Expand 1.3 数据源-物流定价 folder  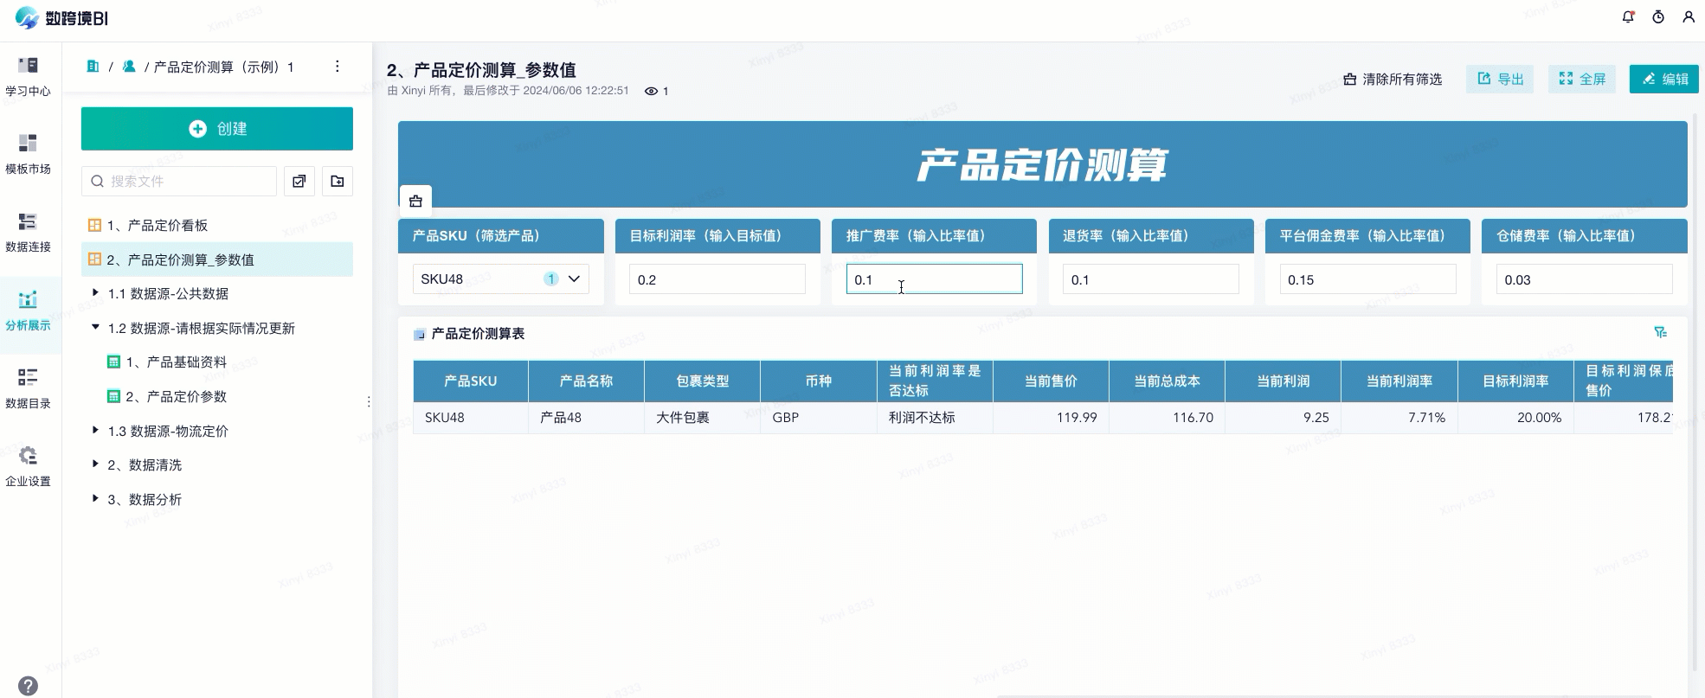click(95, 431)
